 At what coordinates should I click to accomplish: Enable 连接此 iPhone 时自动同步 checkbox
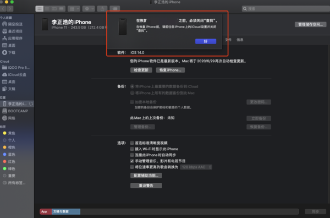click(x=132, y=155)
